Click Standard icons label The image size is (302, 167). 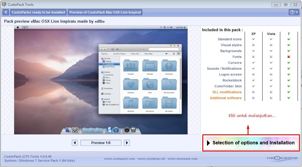(x=230, y=39)
